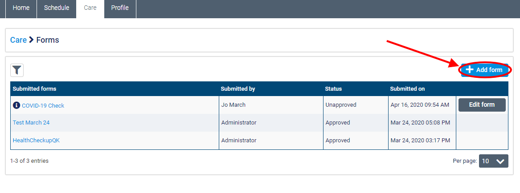Sort by Submitted forms column header
Screen dimensions: 520x193
pyautogui.click(x=34, y=88)
